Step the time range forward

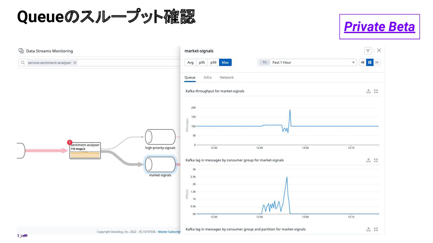[x=377, y=62]
